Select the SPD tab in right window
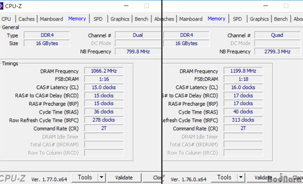The width and height of the screenshot is (303, 184). click(x=237, y=19)
